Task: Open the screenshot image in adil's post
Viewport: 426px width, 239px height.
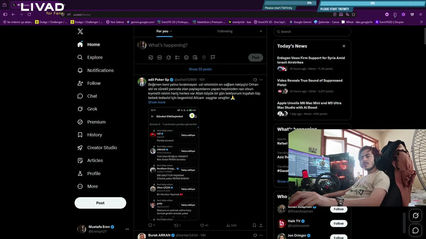Action: [x=173, y=164]
